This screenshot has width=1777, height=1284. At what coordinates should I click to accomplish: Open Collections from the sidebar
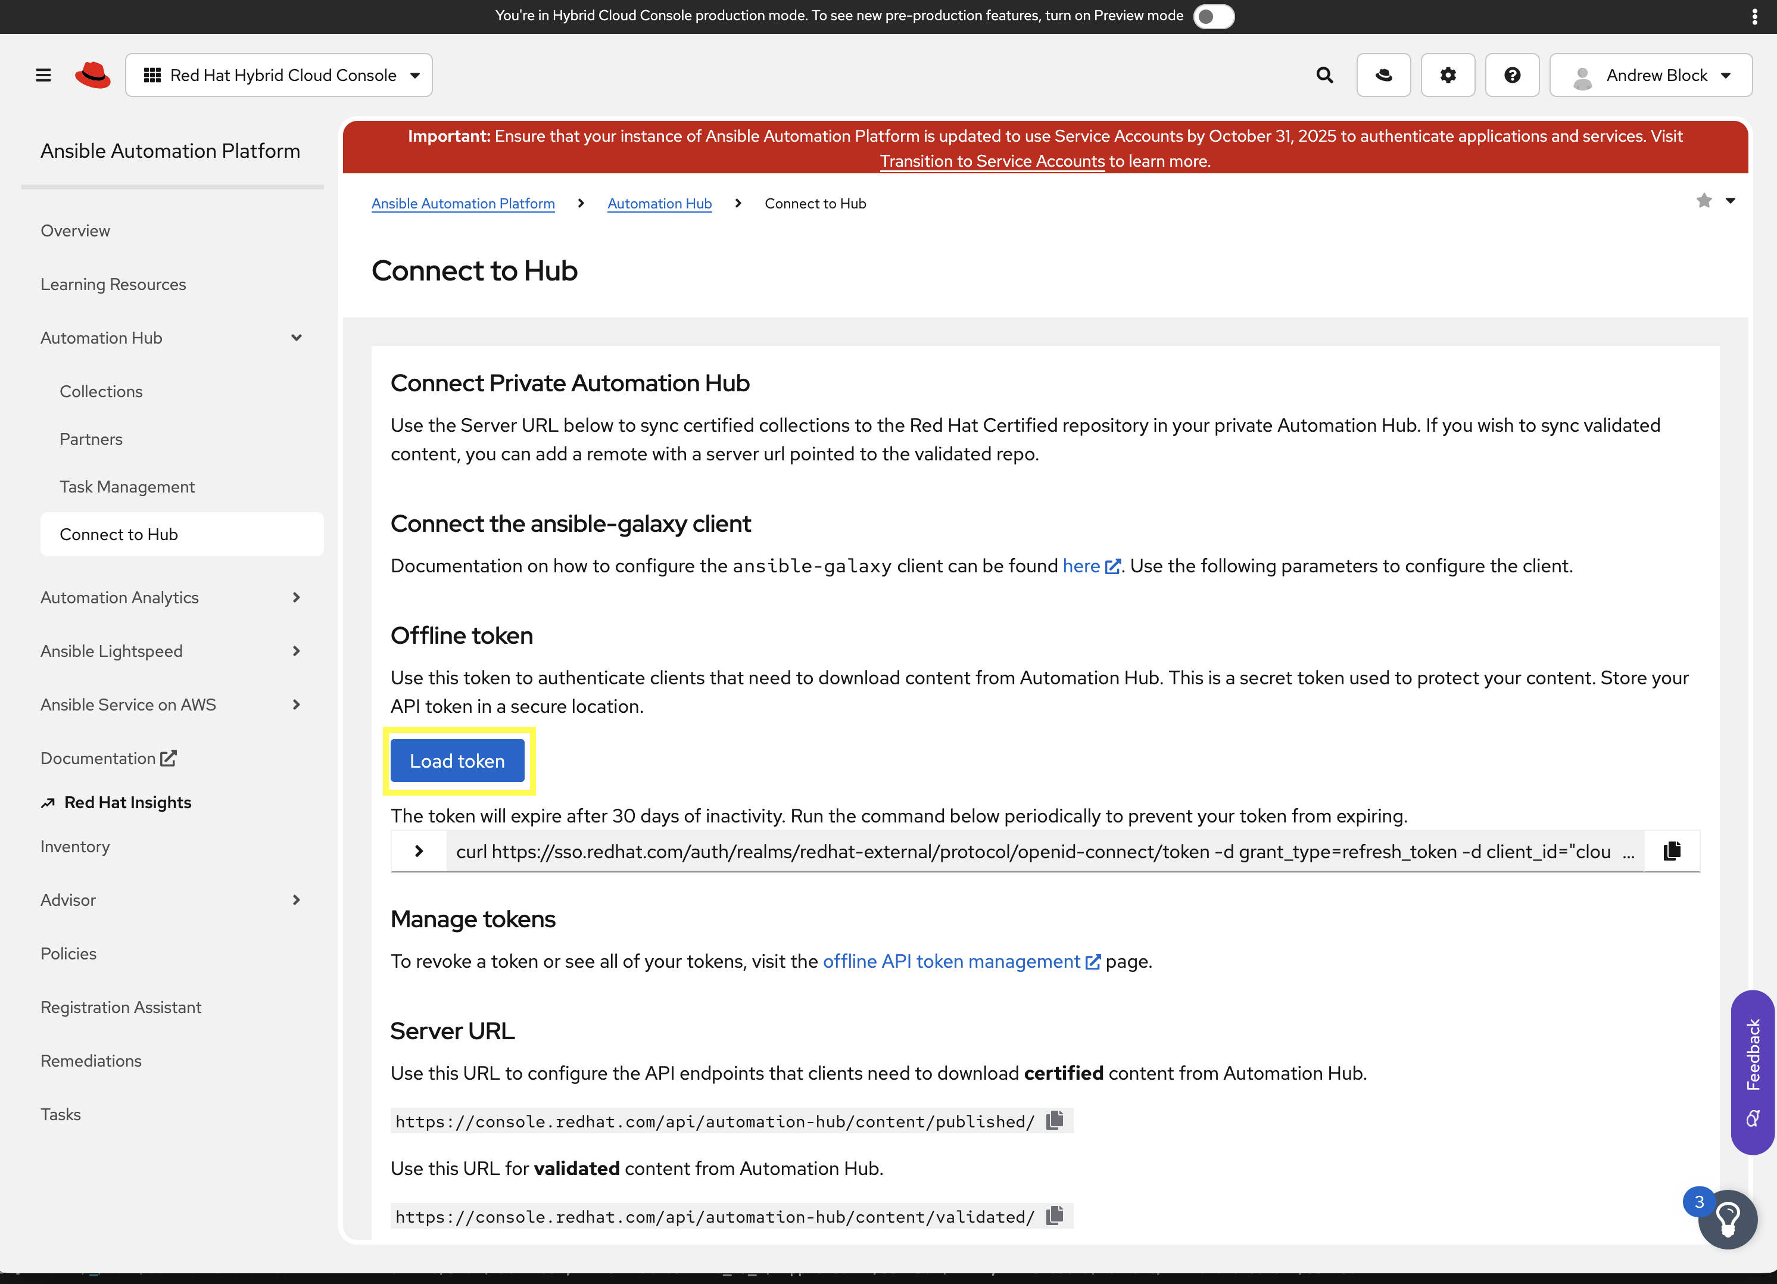pyautogui.click(x=101, y=391)
